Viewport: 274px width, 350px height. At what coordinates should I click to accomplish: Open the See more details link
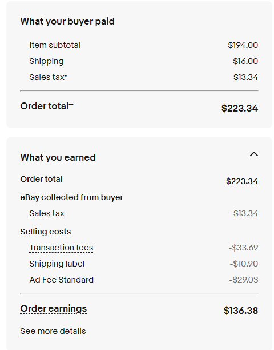[53, 331]
